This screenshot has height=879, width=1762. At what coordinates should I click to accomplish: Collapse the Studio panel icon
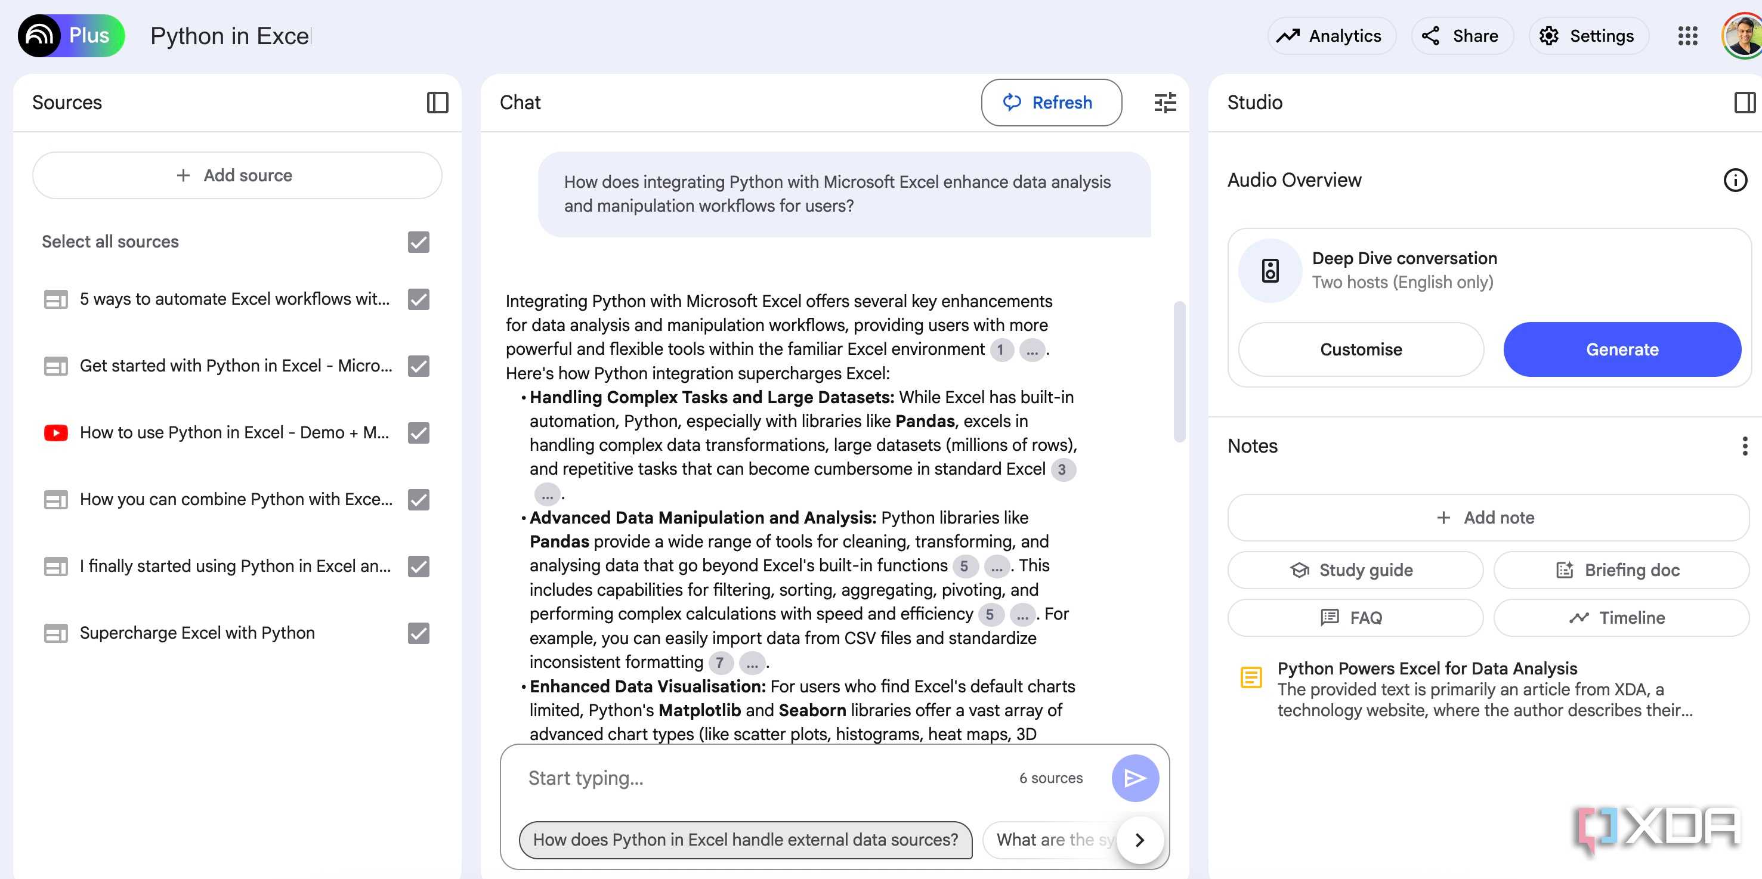1744,103
